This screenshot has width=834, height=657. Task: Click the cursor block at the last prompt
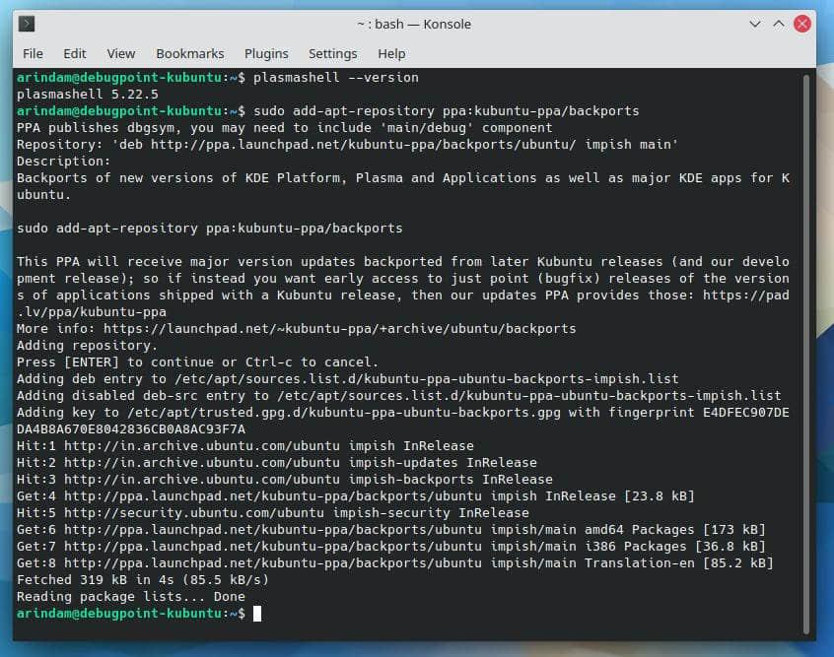tap(257, 614)
